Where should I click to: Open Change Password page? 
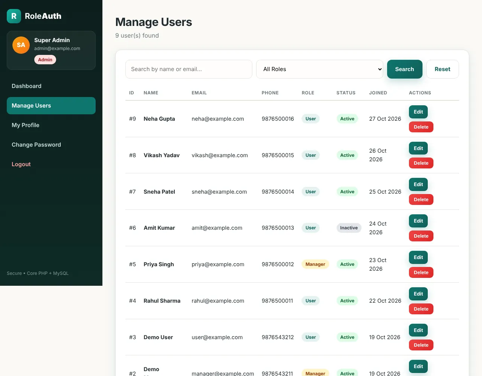[51, 145]
